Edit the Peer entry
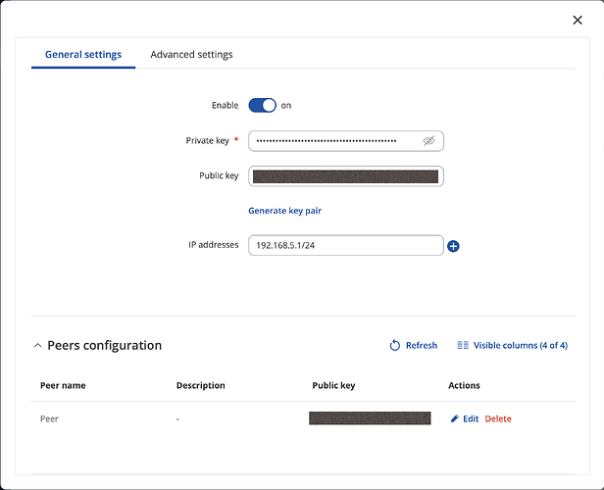604x490 pixels. pyautogui.click(x=465, y=418)
